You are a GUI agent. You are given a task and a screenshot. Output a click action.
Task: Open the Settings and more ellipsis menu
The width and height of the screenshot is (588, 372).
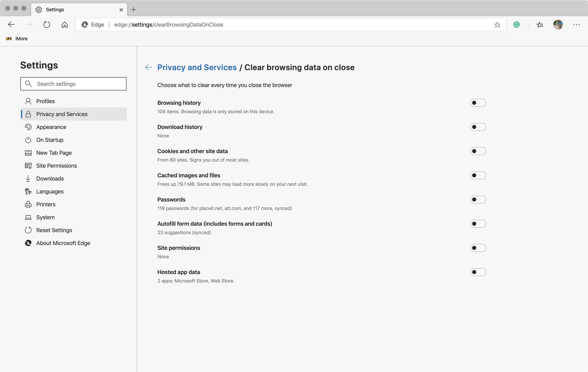coord(577,25)
